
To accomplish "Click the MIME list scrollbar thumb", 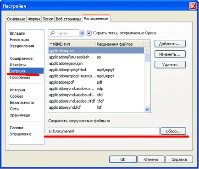I will pos(147,58).
